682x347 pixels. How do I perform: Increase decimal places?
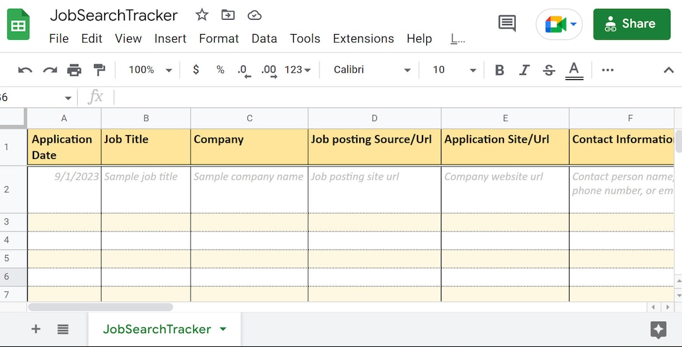coord(269,71)
